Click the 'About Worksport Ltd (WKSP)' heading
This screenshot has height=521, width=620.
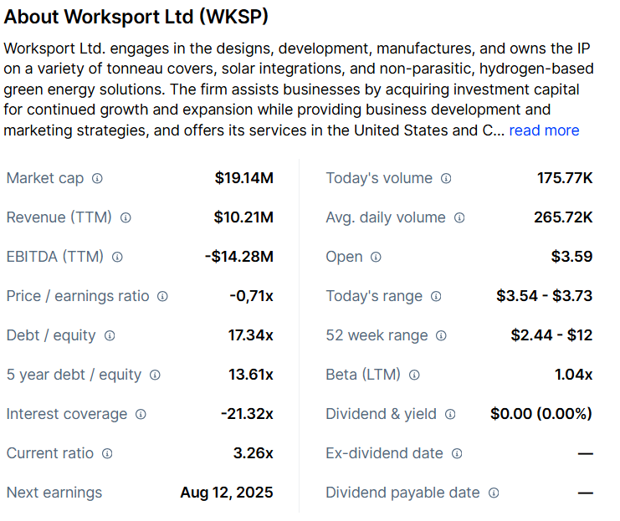click(136, 17)
